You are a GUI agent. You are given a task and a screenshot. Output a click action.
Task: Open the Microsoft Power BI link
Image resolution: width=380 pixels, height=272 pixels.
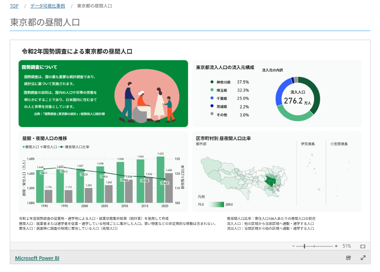tap(37, 258)
